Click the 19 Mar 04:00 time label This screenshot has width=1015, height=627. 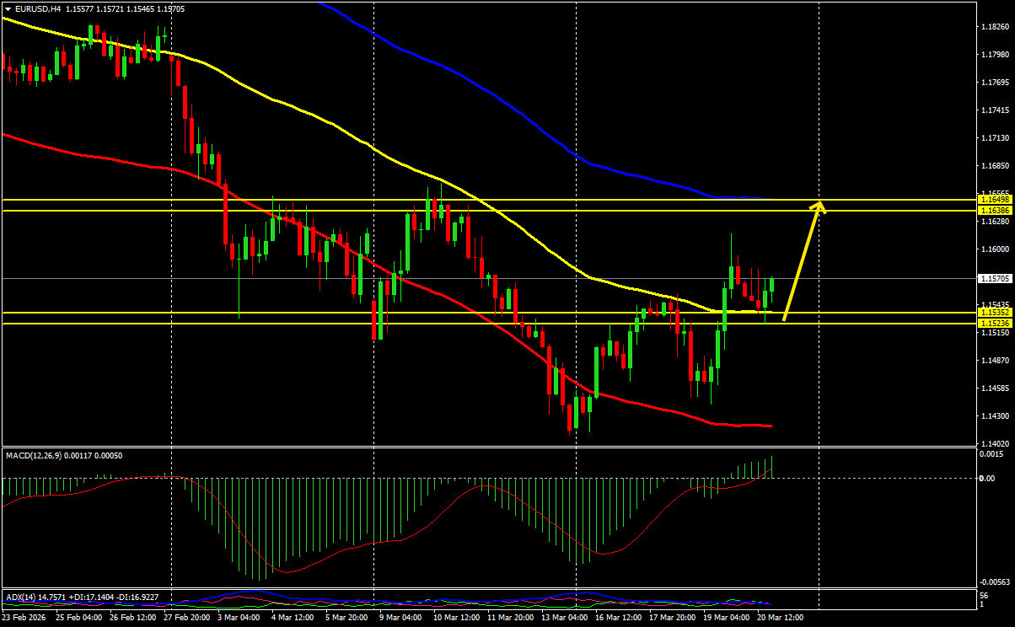point(725,618)
